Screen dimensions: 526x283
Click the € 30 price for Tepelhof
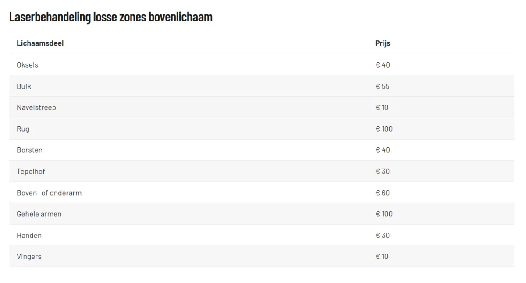[x=383, y=172]
